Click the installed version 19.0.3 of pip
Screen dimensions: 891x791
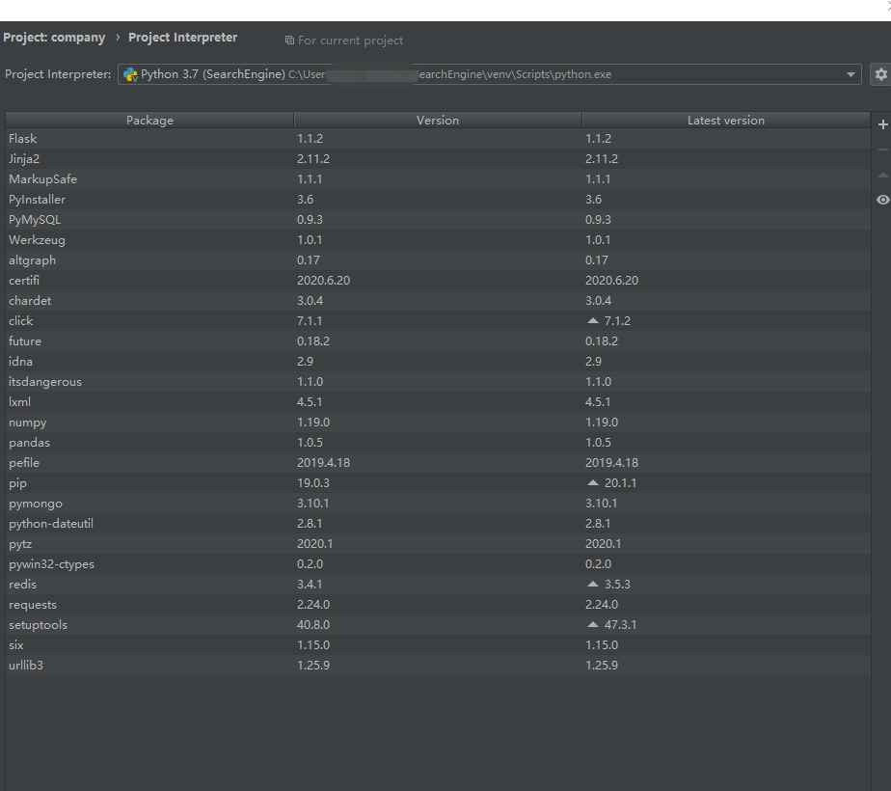click(x=313, y=483)
